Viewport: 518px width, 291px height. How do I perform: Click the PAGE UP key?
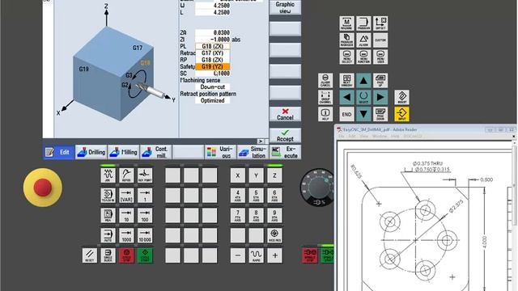tap(380, 81)
